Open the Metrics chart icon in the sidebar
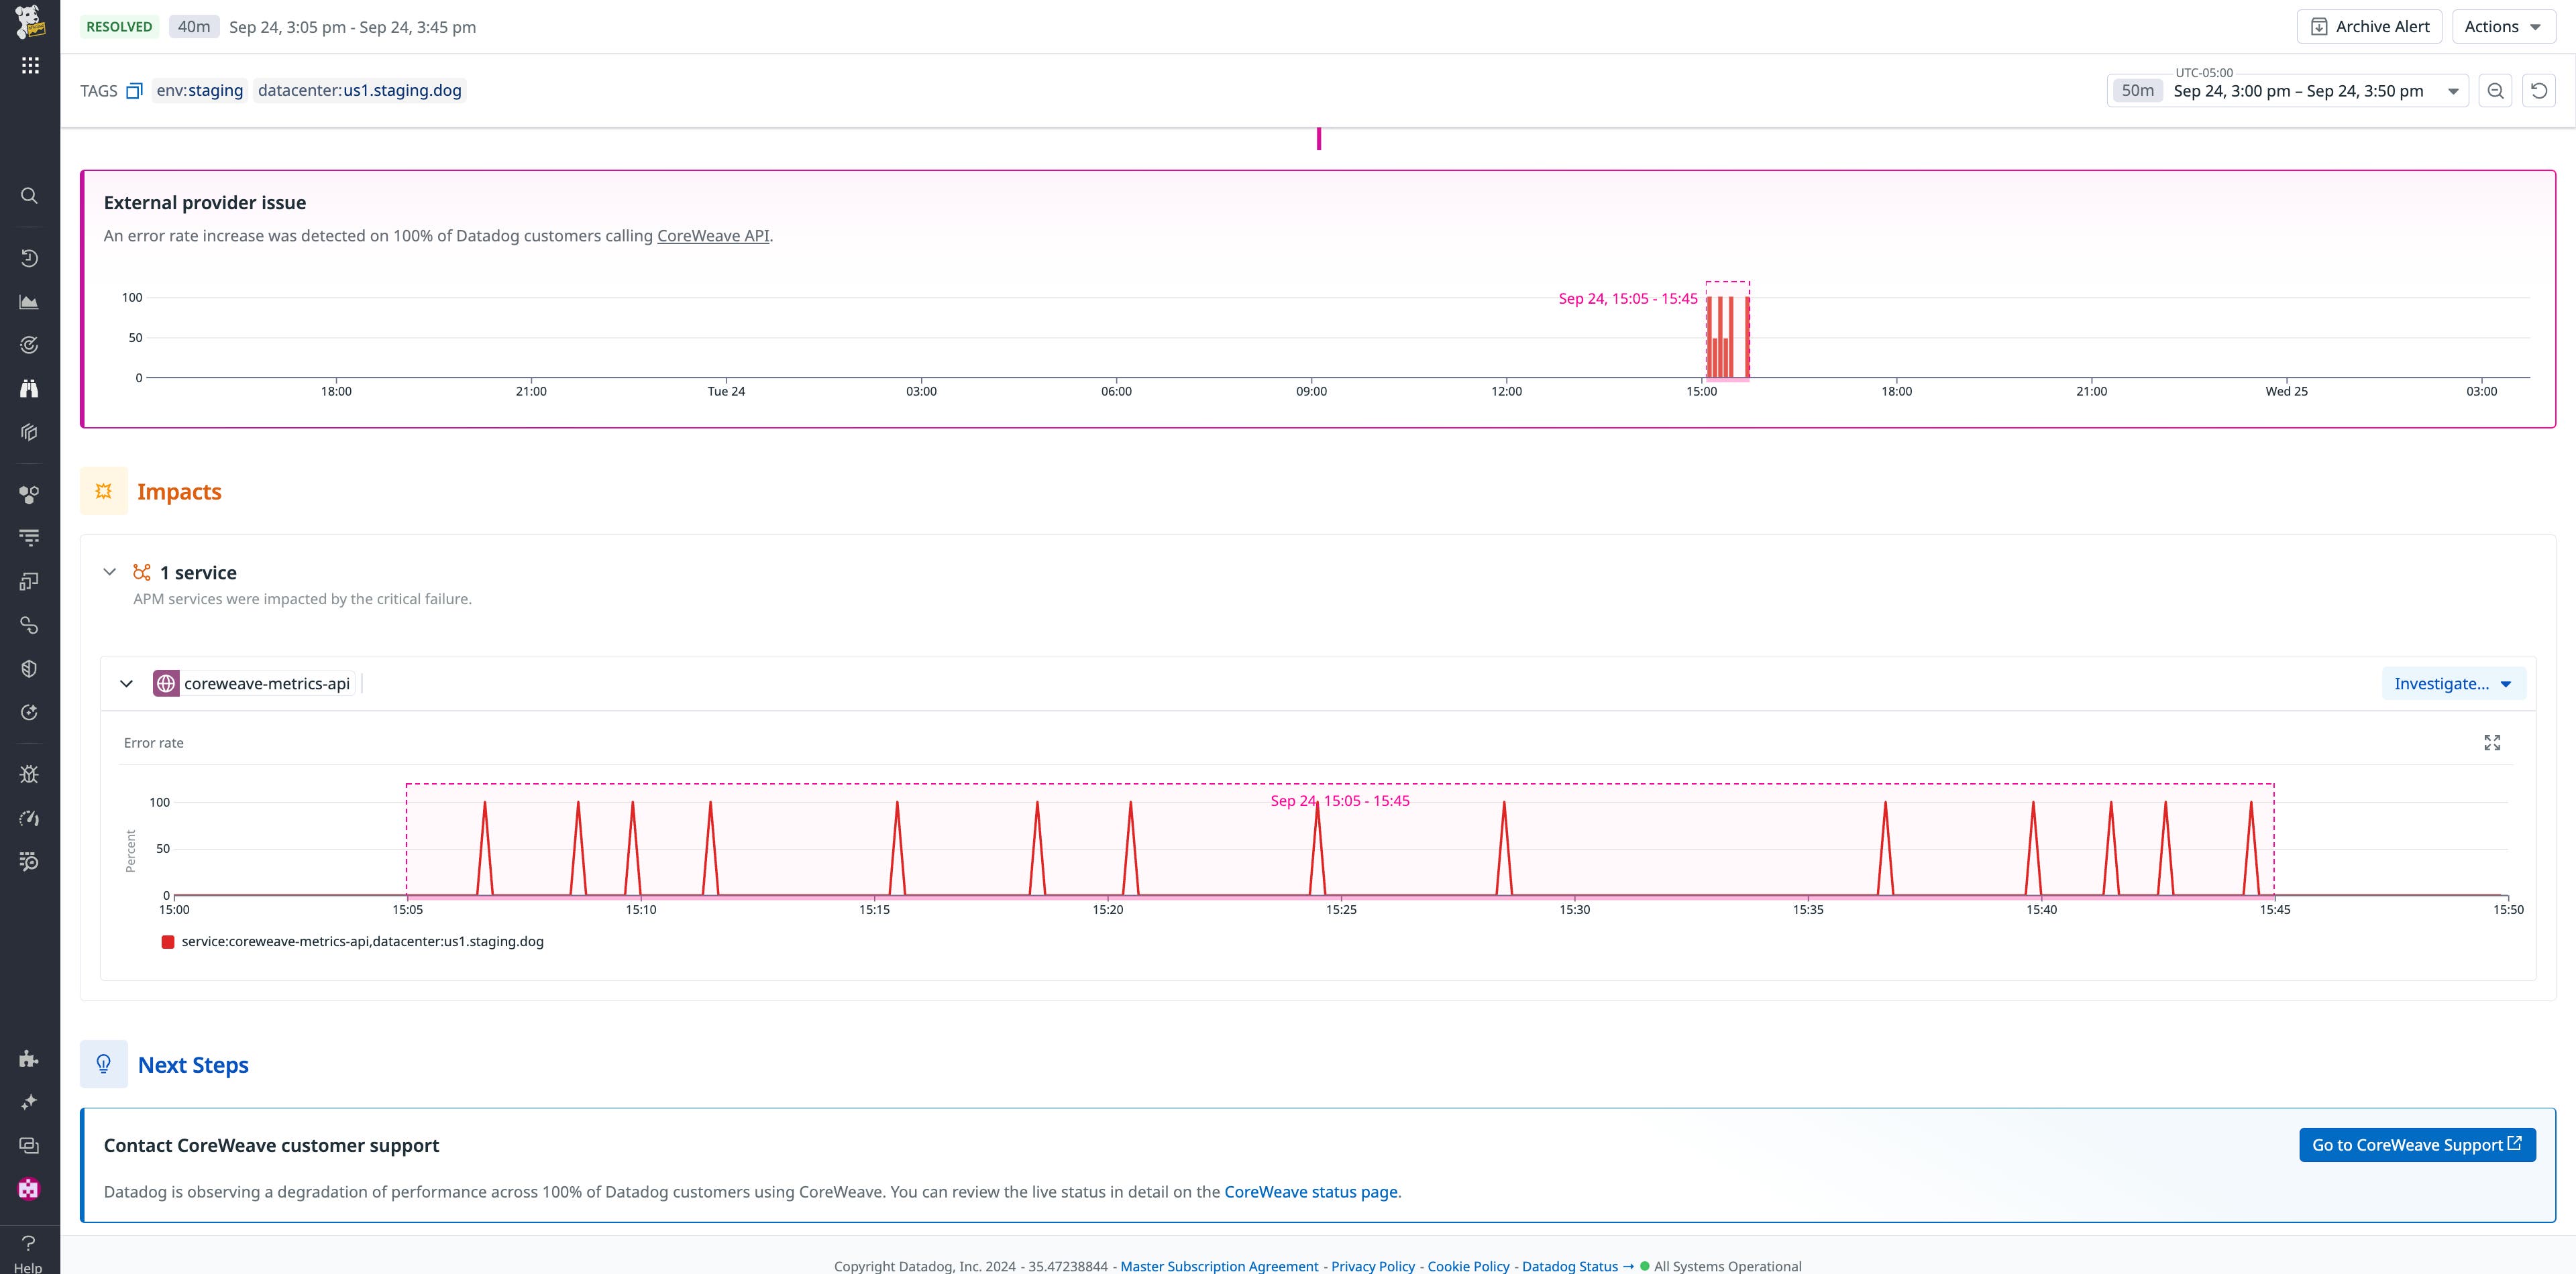 click(x=29, y=302)
